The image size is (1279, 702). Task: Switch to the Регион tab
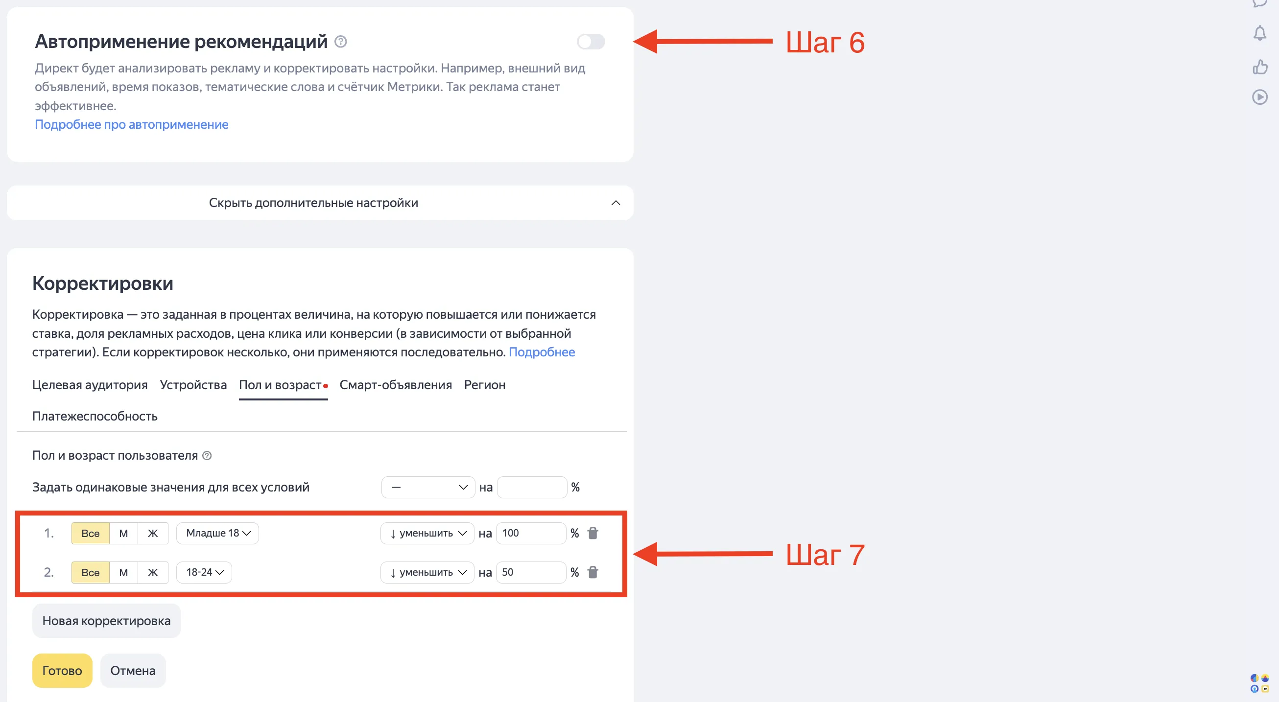[485, 385]
